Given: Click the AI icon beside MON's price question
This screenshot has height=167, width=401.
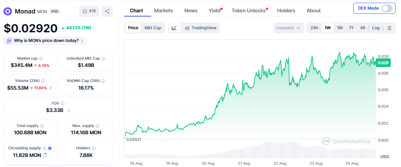Looking at the screenshot, I should 9,41.
